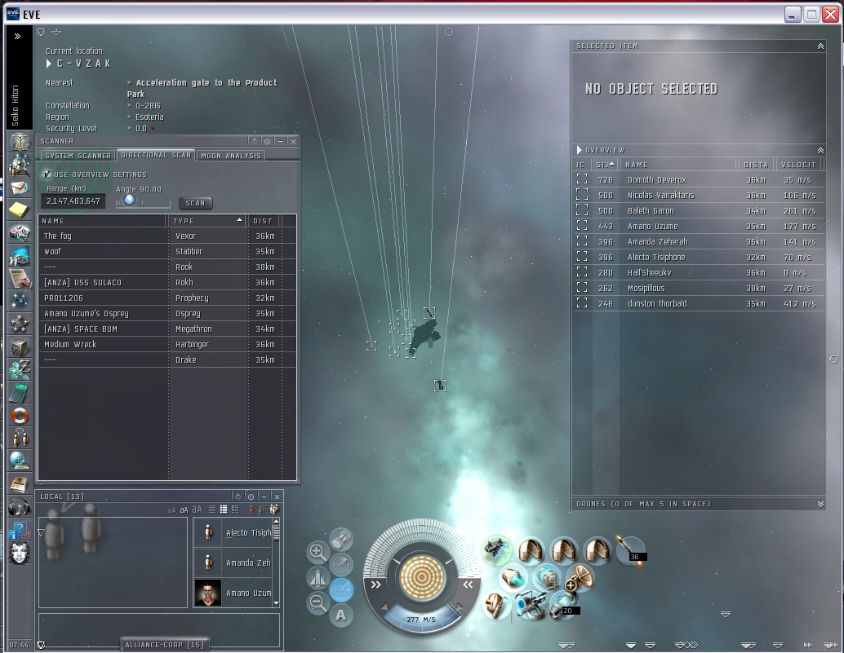Activate the ECM ship module with green glow

[497, 549]
